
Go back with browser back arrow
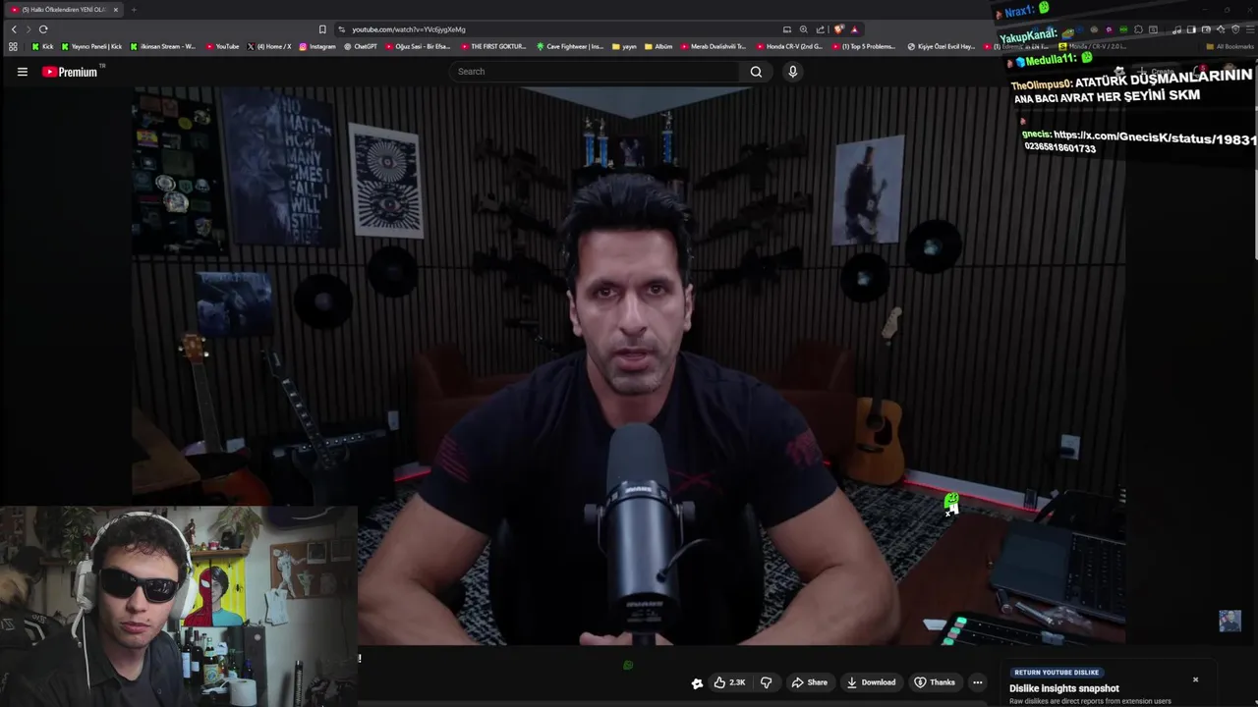click(x=14, y=28)
